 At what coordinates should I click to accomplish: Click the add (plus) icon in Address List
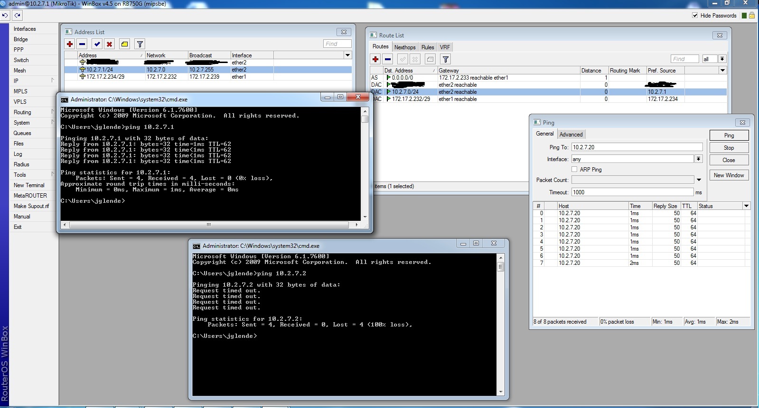(70, 44)
